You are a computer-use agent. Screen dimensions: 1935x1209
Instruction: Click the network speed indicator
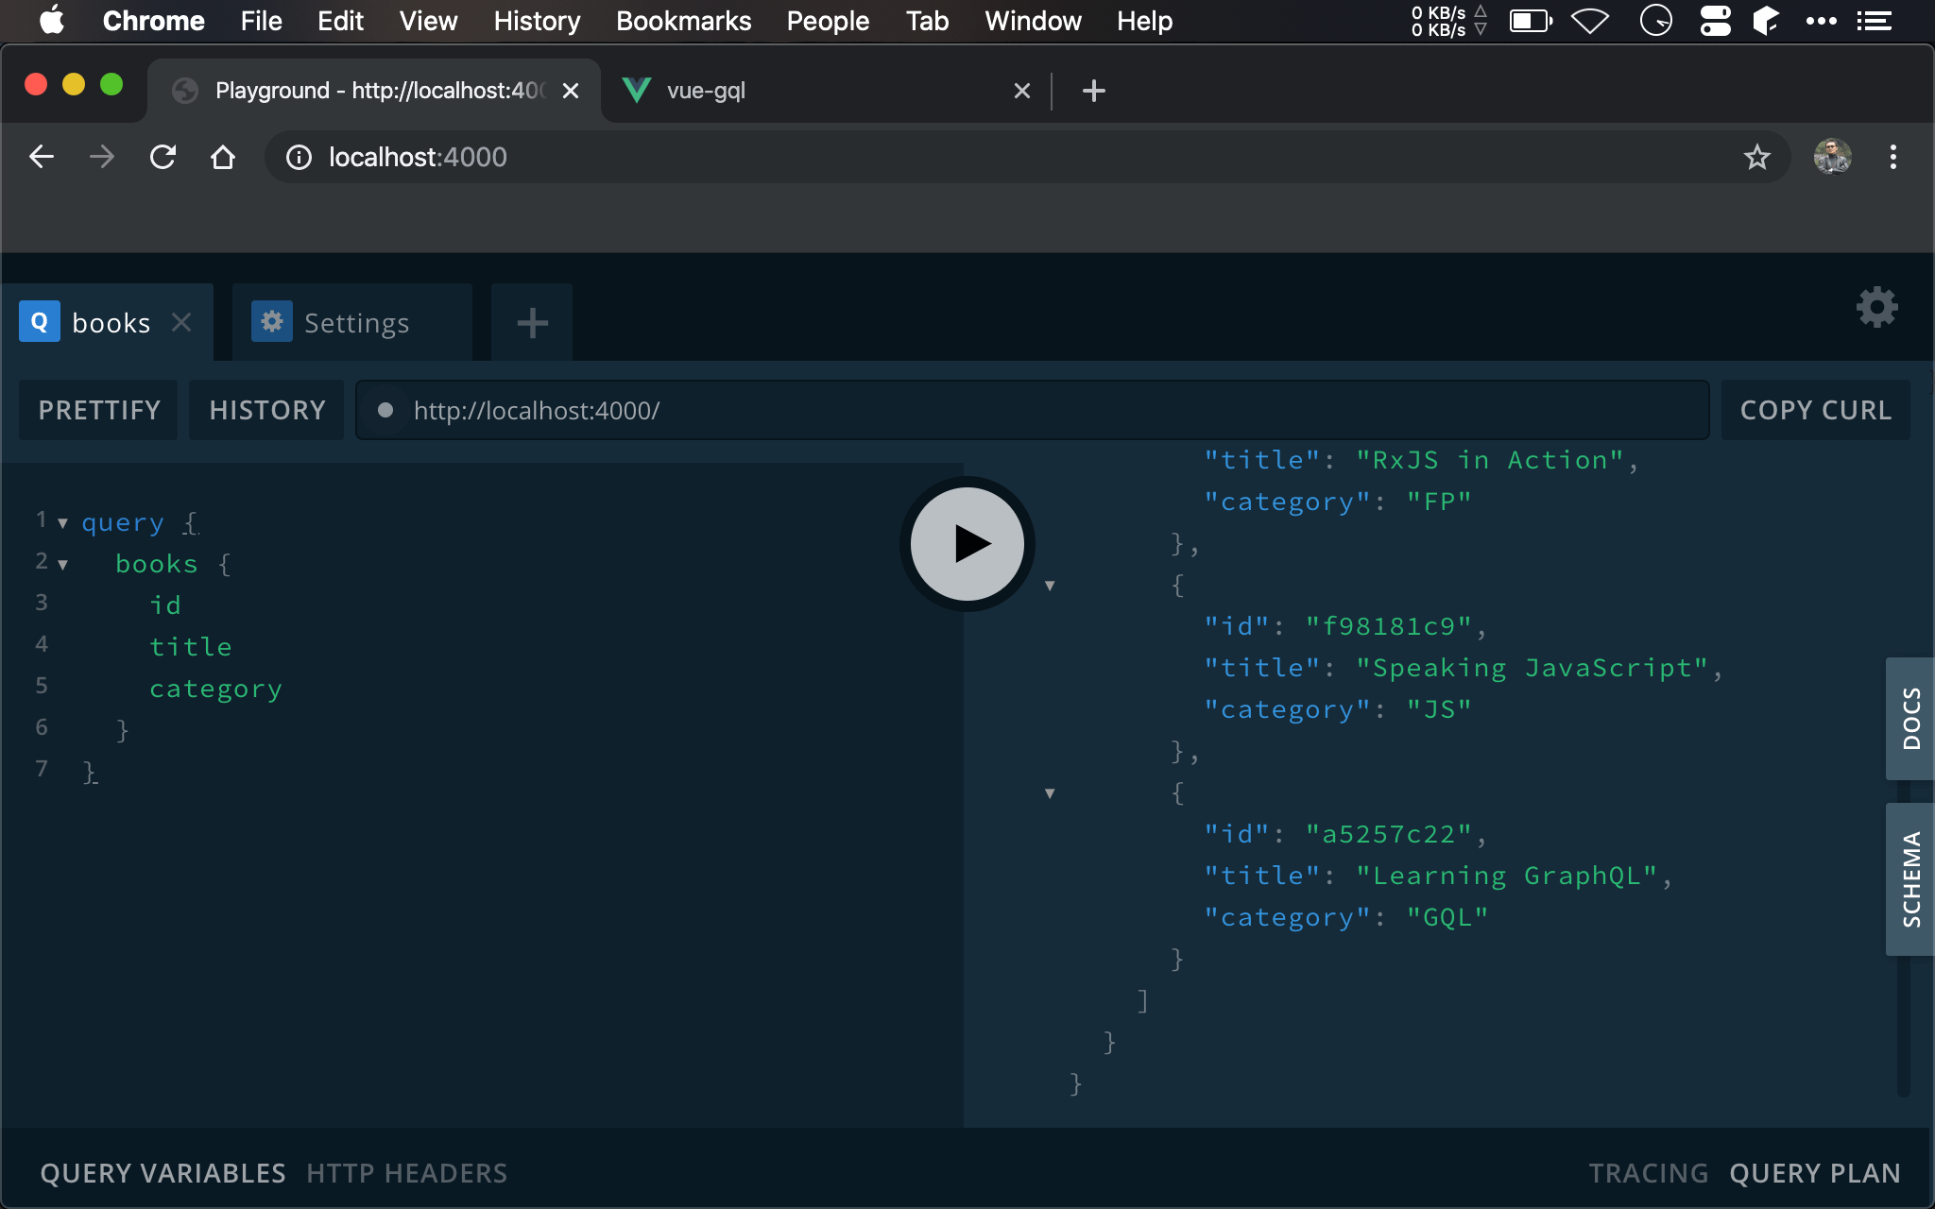[x=1448, y=21]
